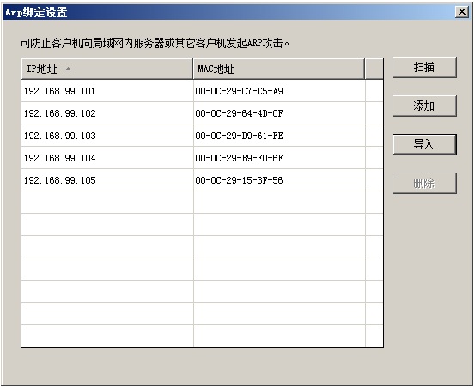Click the 添加 (Add) button
The image size is (475, 388).
424,106
